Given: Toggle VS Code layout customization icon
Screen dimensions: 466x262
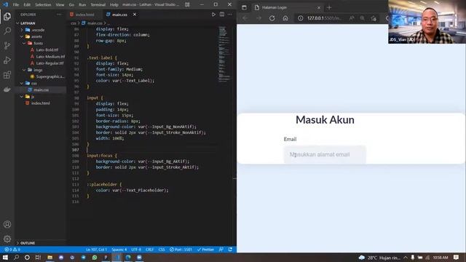Looking at the screenshot, I should point(187,4).
